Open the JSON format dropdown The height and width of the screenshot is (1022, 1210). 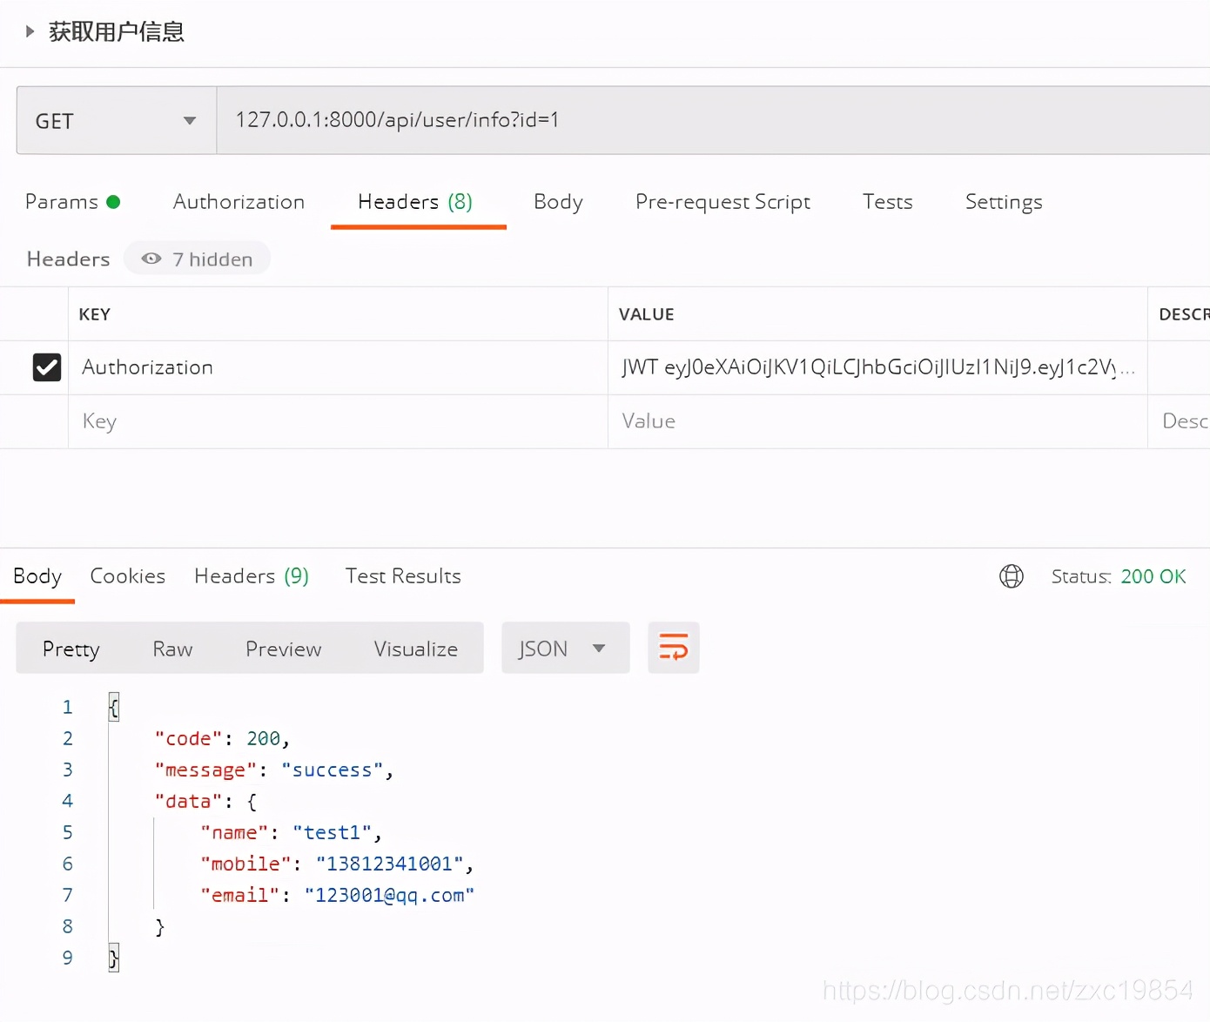point(565,648)
